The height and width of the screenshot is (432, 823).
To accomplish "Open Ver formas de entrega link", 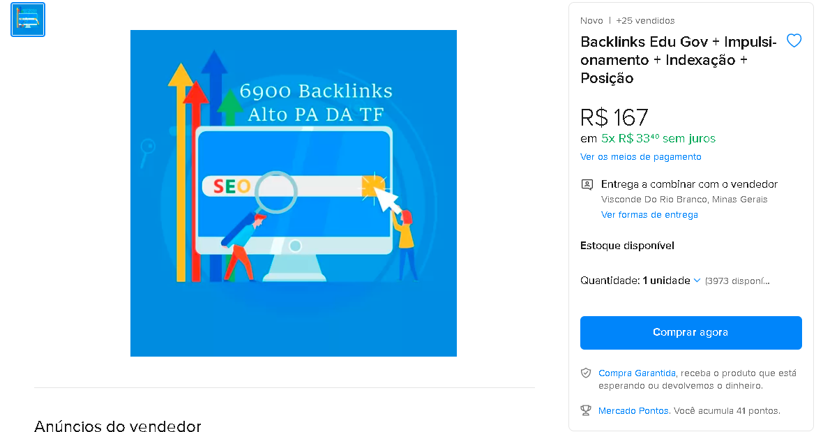I will (x=649, y=215).
